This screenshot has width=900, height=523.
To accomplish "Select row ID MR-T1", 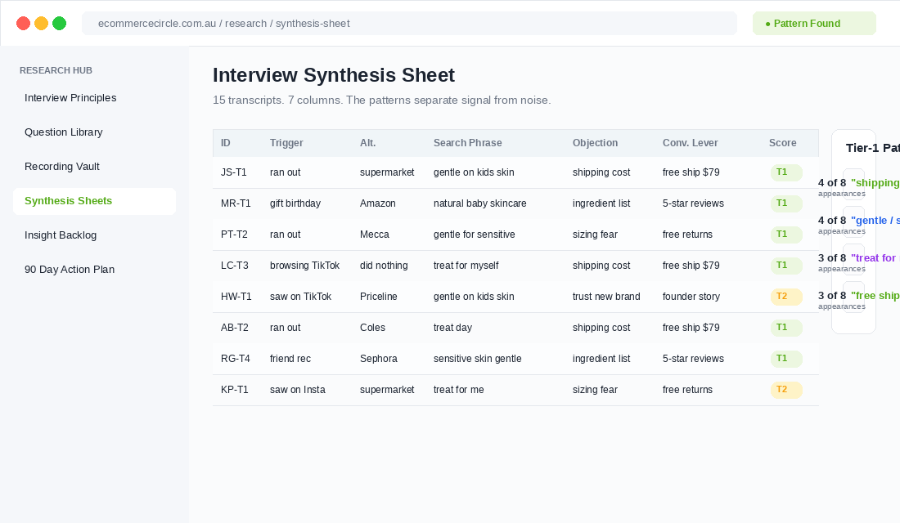I will (x=236, y=203).
